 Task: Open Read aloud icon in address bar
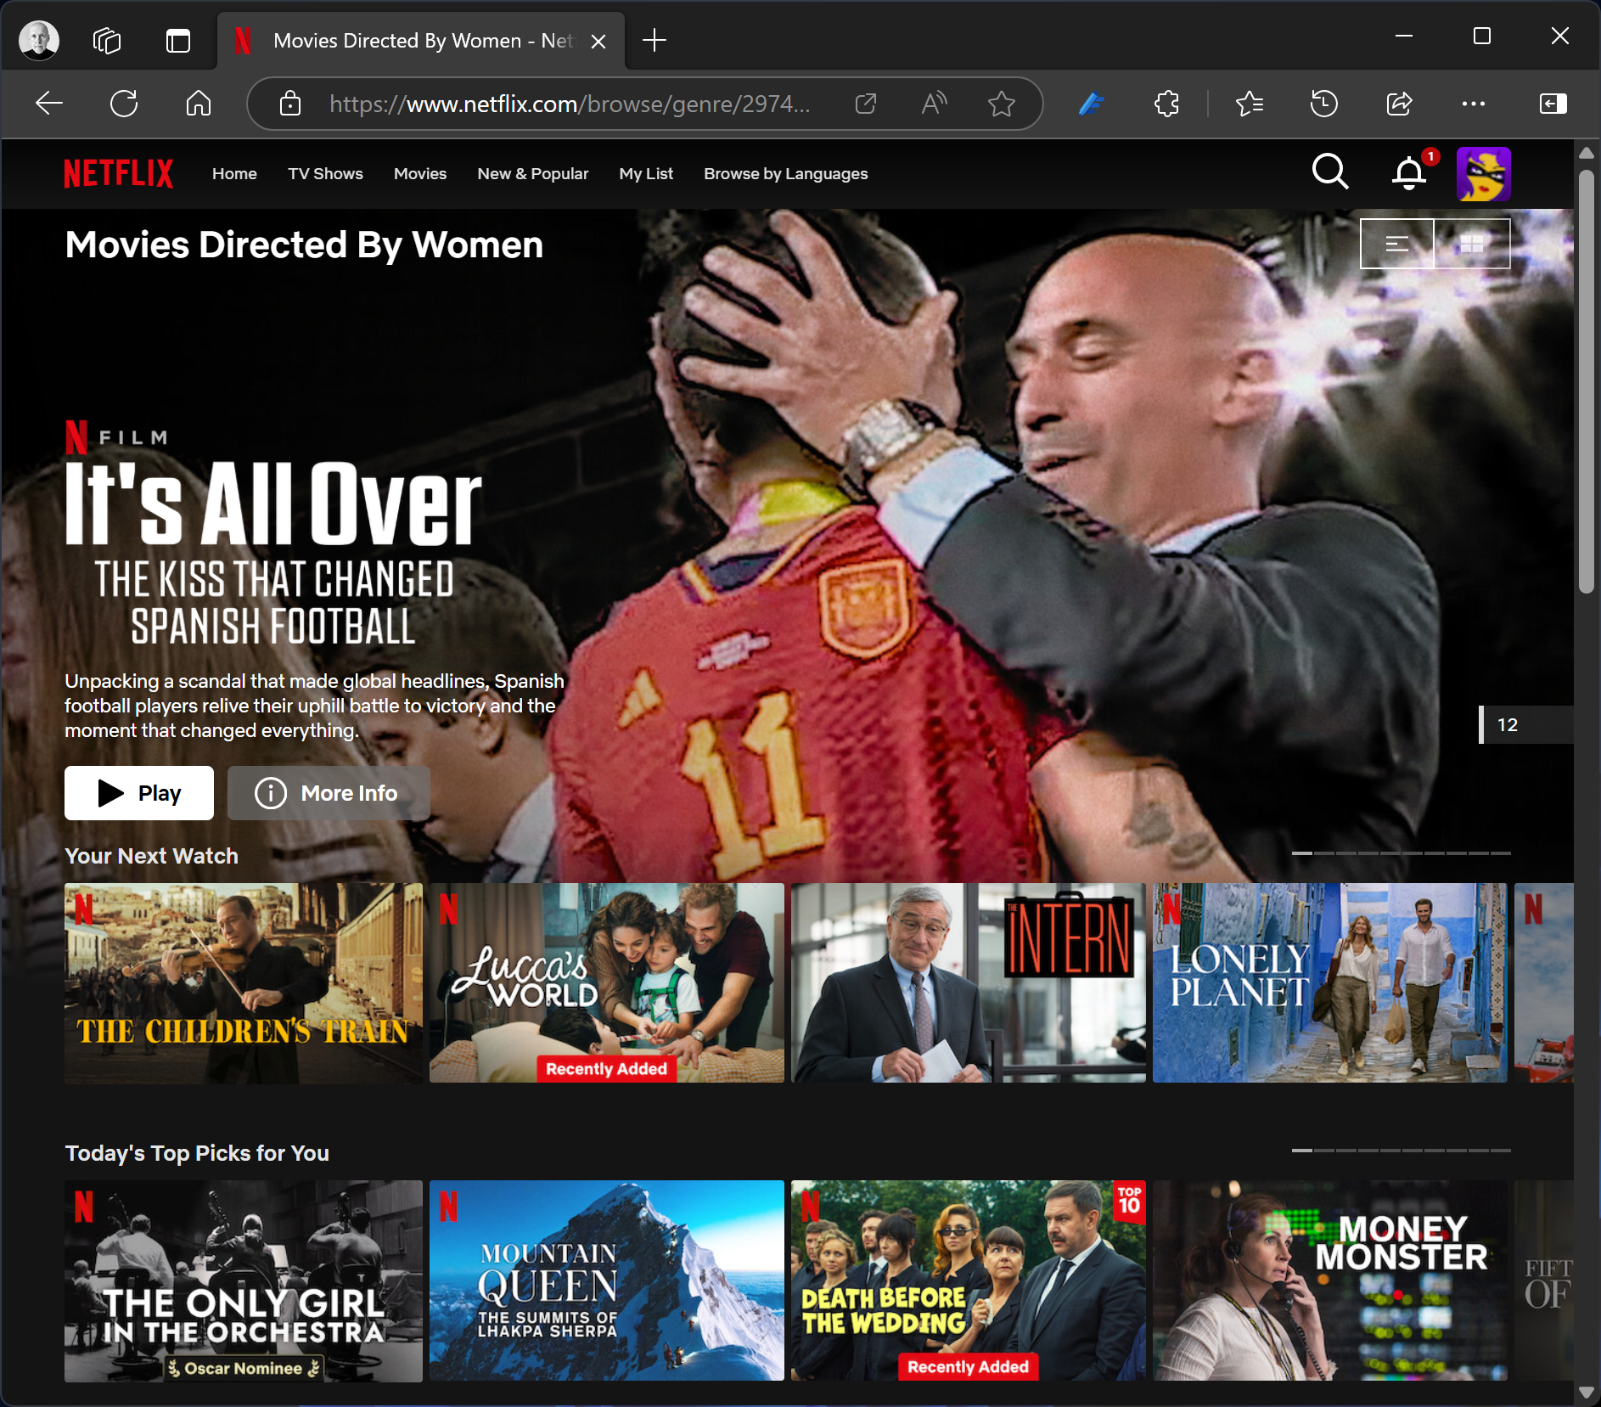coord(934,104)
